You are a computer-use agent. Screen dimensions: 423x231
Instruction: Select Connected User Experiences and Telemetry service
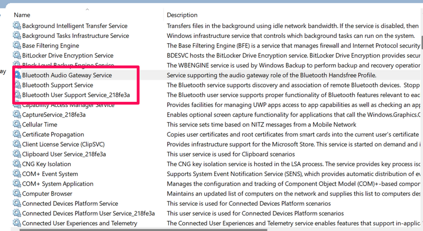click(79, 223)
